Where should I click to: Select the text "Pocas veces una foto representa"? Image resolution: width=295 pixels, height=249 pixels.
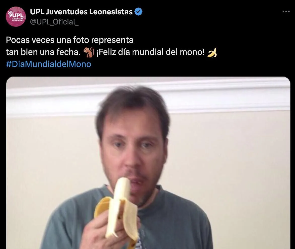pyautogui.click(x=70, y=40)
